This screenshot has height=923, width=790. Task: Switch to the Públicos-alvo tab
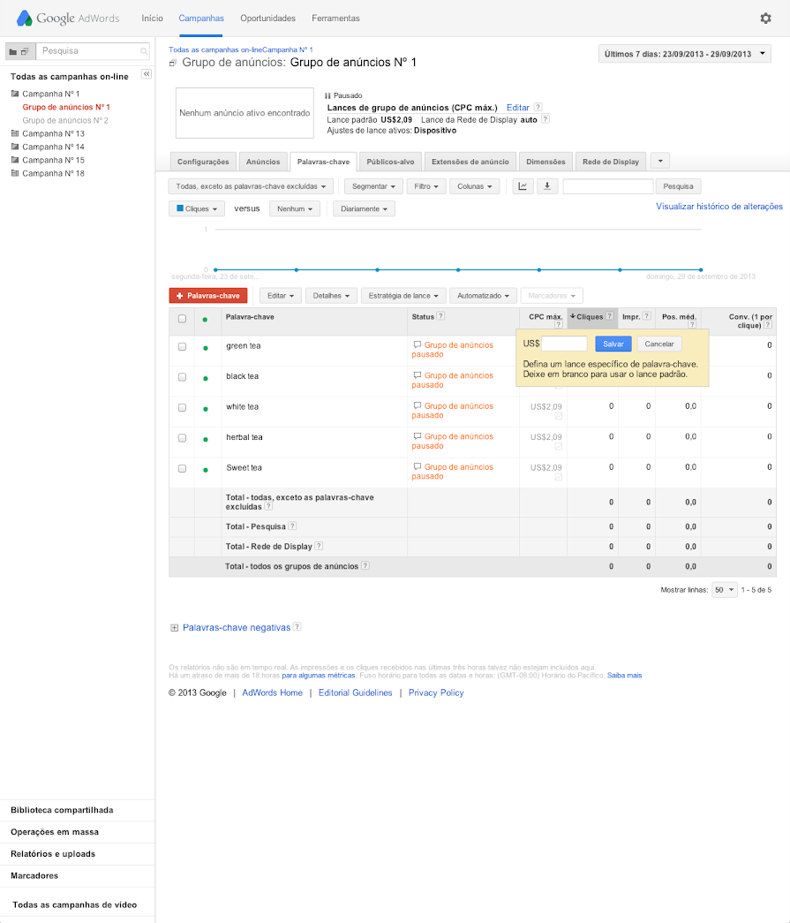[x=391, y=162]
